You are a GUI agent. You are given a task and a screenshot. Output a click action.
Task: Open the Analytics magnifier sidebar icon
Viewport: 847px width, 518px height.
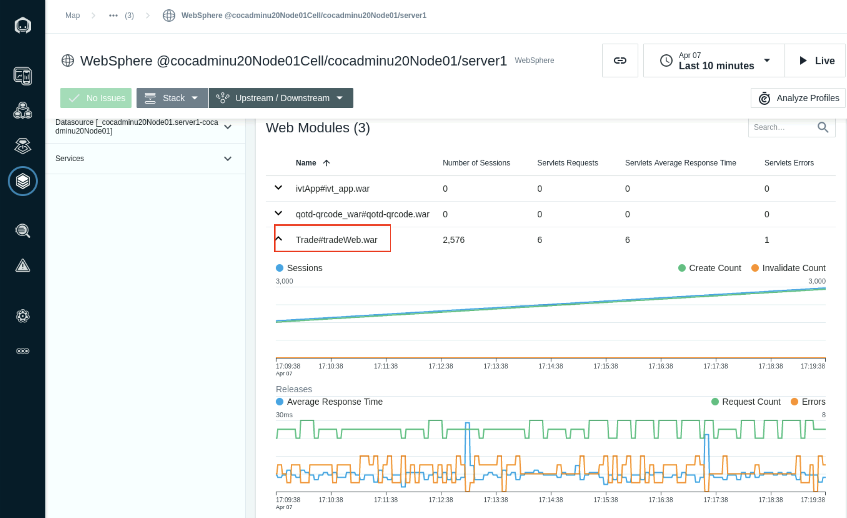point(23,231)
